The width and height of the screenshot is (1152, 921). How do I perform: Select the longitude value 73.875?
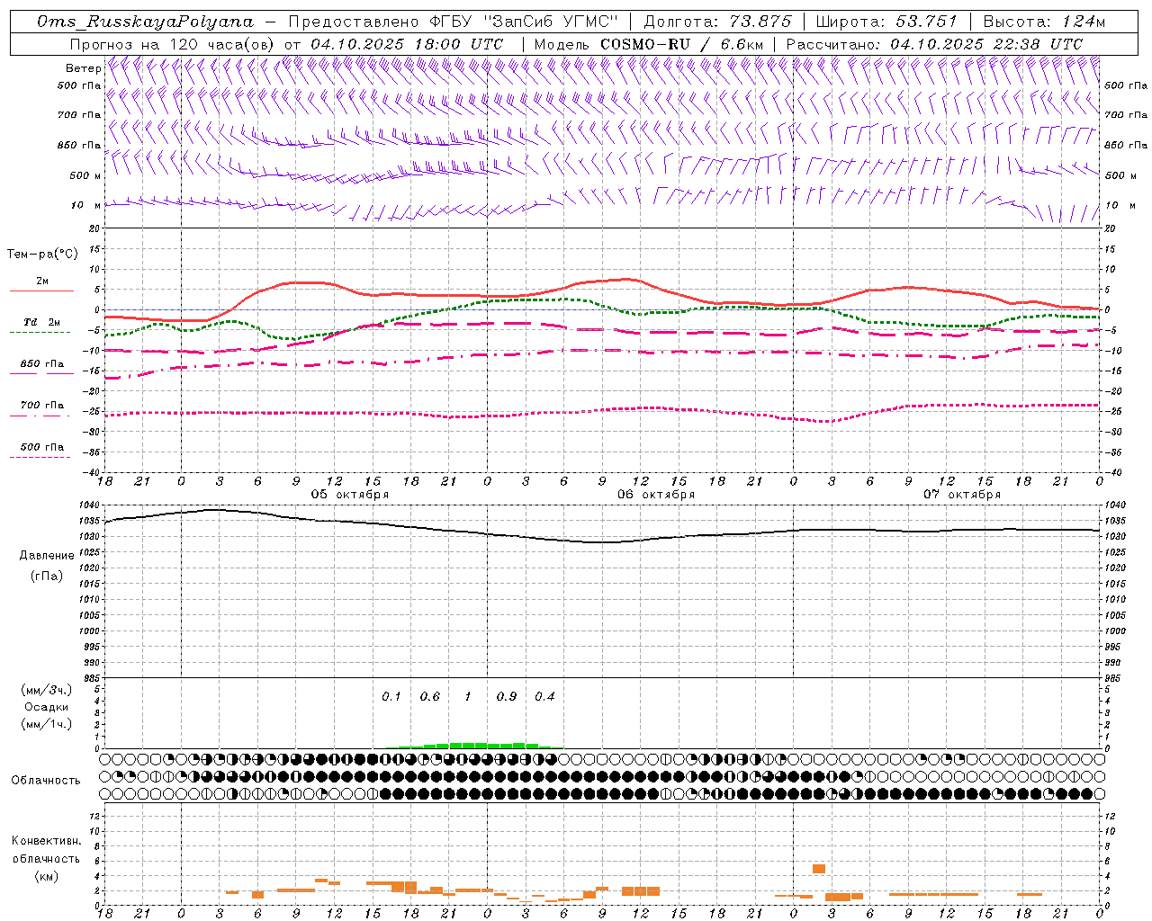761,22
